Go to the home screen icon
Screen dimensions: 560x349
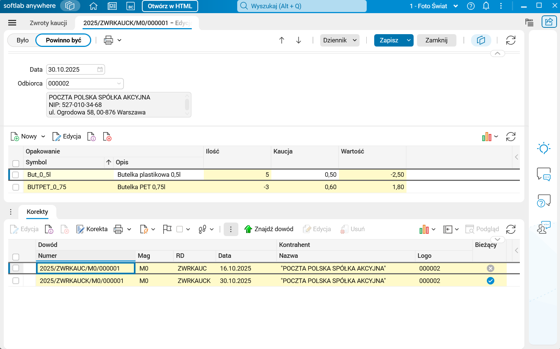pos(93,6)
